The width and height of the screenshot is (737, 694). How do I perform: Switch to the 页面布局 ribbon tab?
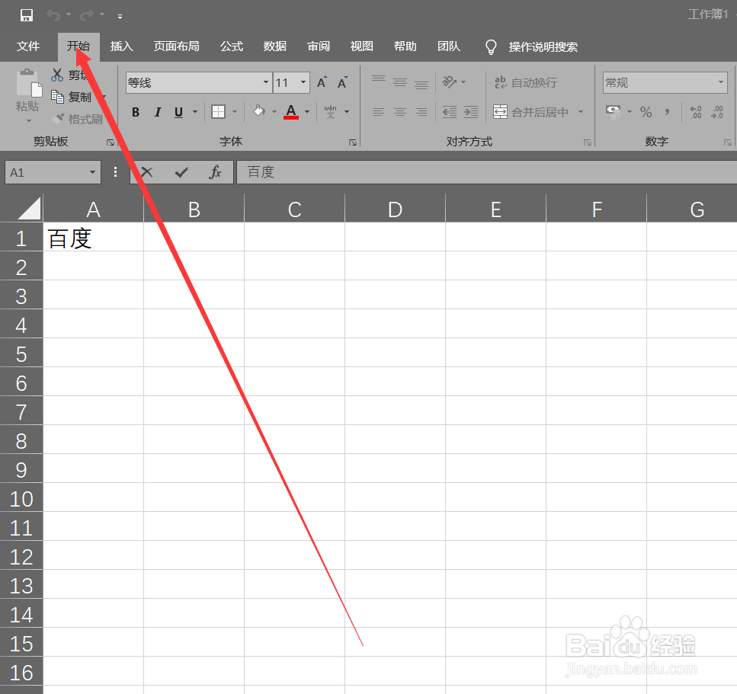(x=176, y=46)
